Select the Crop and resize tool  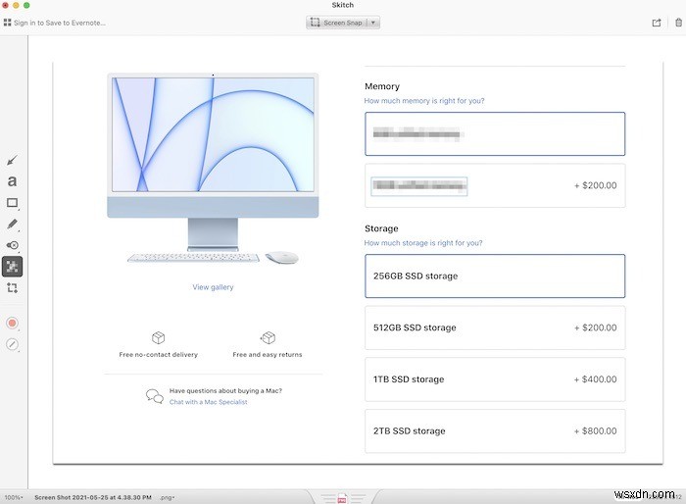(x=12, y=287)
